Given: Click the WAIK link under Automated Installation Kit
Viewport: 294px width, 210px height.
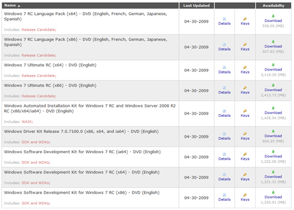Looking at the screenshot, I should click(x=27, y=122).
